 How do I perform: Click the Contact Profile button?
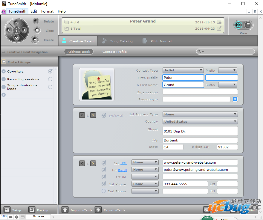tap(114, 52)
